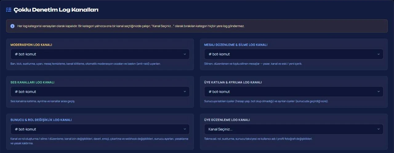Open the Moderasyon Log Kanalı dropdown
Screen dimensions: 394x153
(x=100, y=54)
